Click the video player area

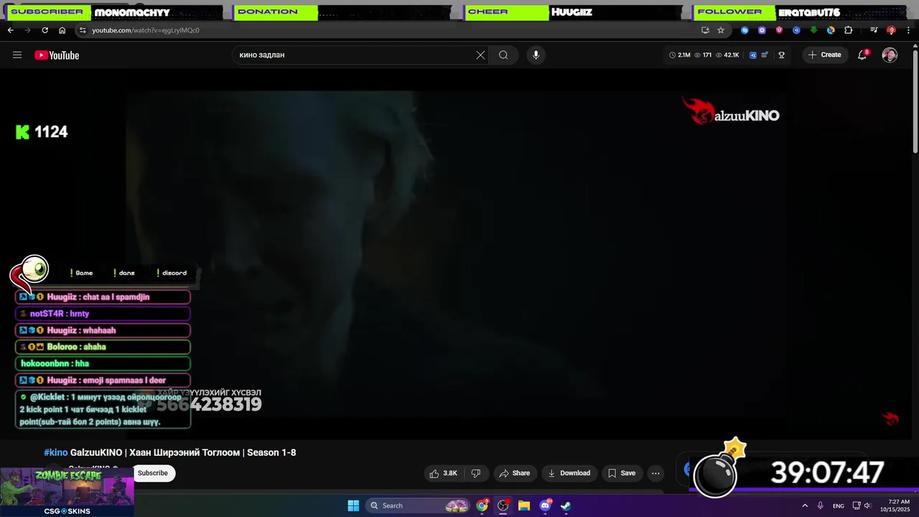tap(456, 255)
